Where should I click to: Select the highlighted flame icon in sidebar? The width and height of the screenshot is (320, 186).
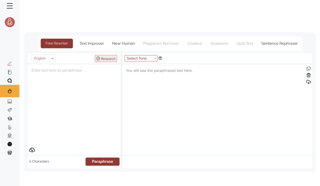coord(10,91)
